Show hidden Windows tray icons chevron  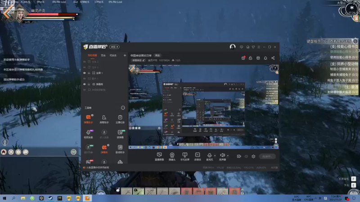[316, 198]
